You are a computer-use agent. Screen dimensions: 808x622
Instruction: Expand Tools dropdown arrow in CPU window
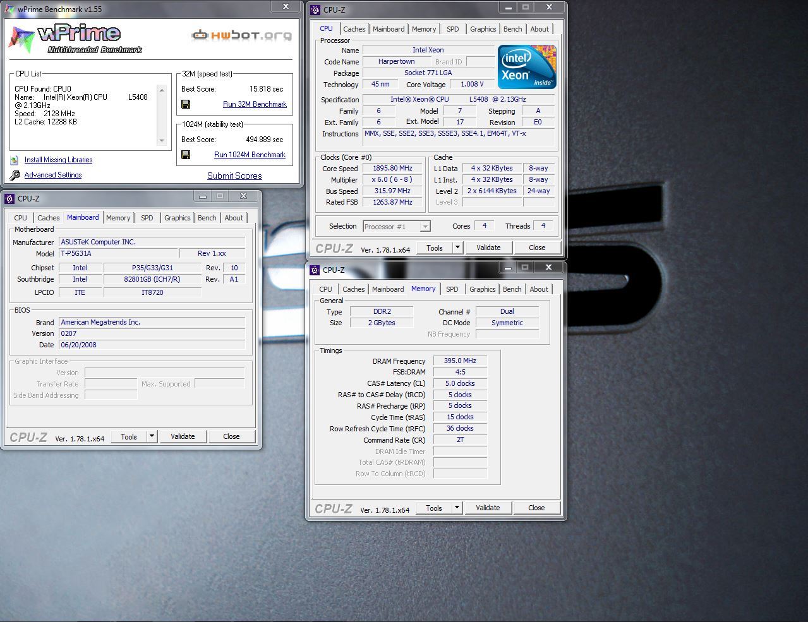pos(457,248)
